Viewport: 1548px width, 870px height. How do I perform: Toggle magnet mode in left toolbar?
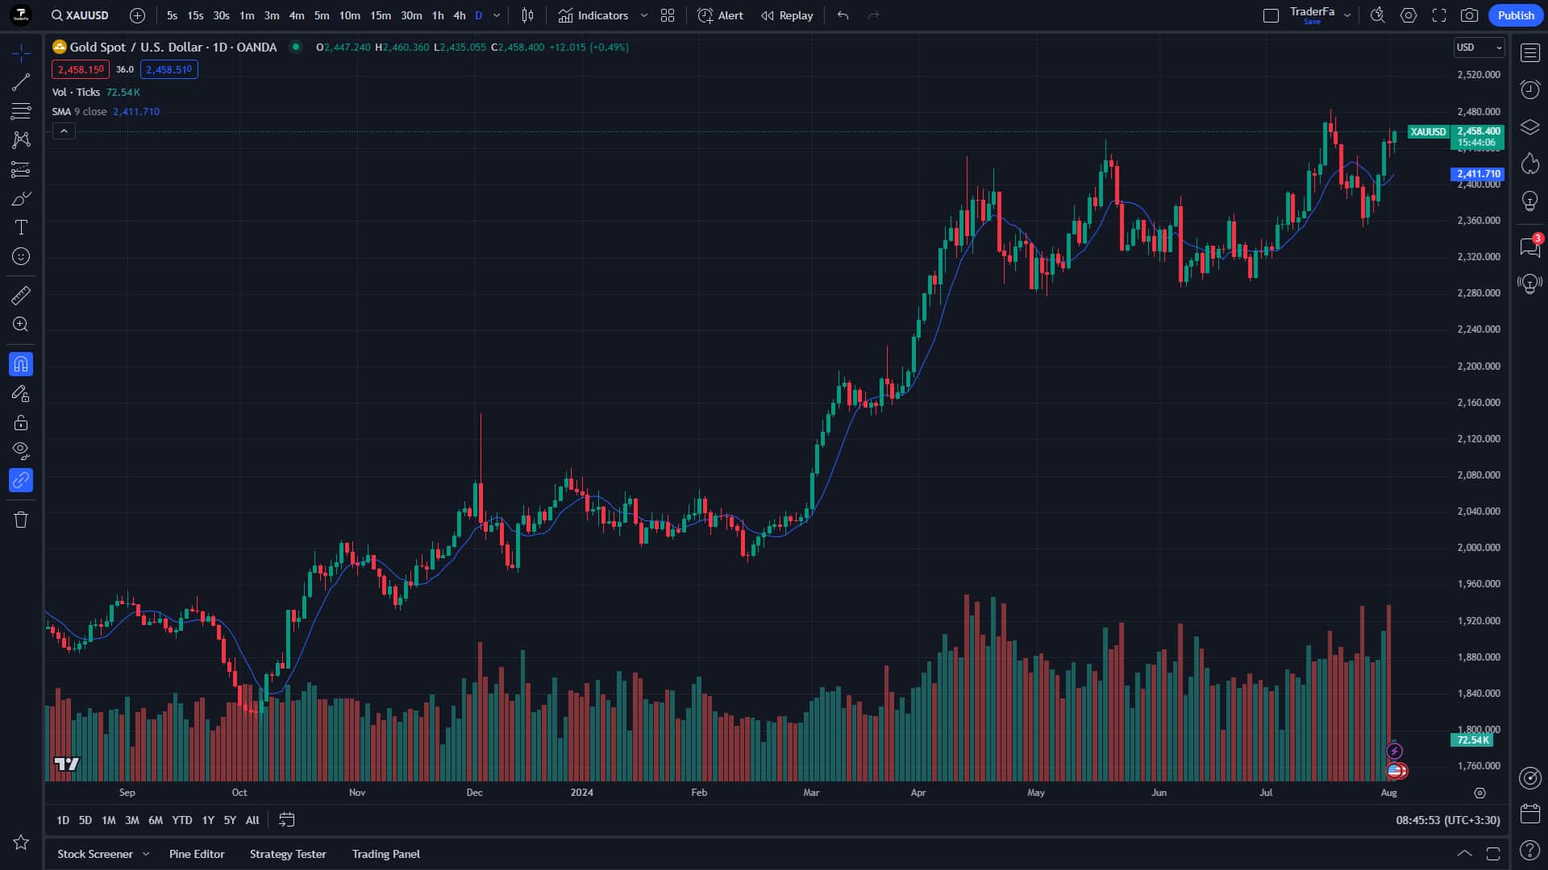pyautogui.click(x=21, y=364)
